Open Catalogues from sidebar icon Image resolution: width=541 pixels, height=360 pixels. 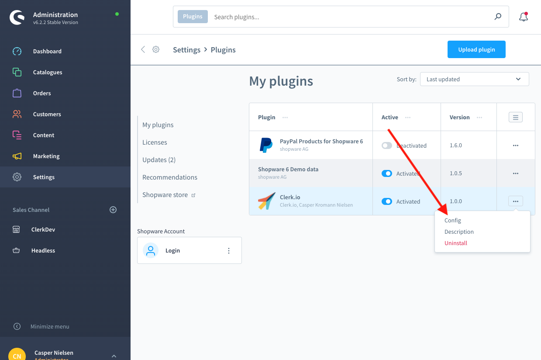[17, 72]
